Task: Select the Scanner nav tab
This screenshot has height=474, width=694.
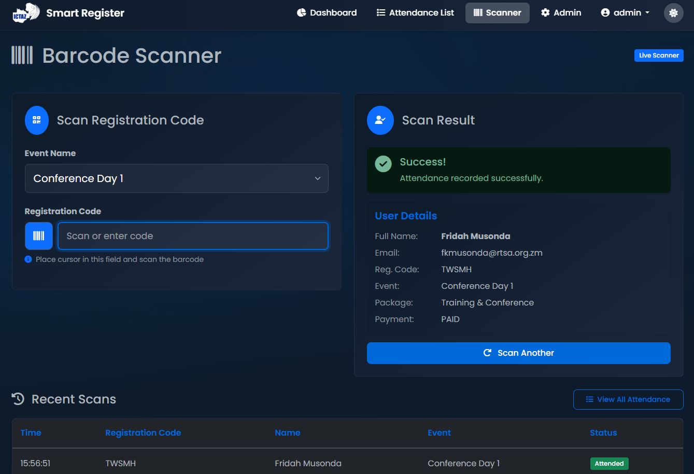Action: tap(497, 13)
